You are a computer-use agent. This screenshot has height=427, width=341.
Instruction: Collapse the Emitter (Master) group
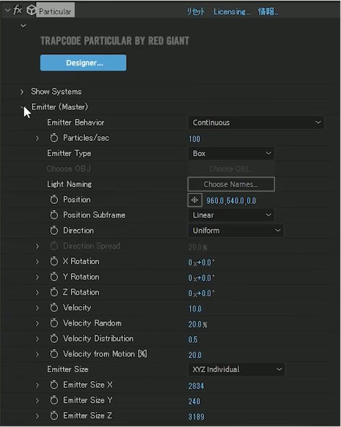coord(23,107)
